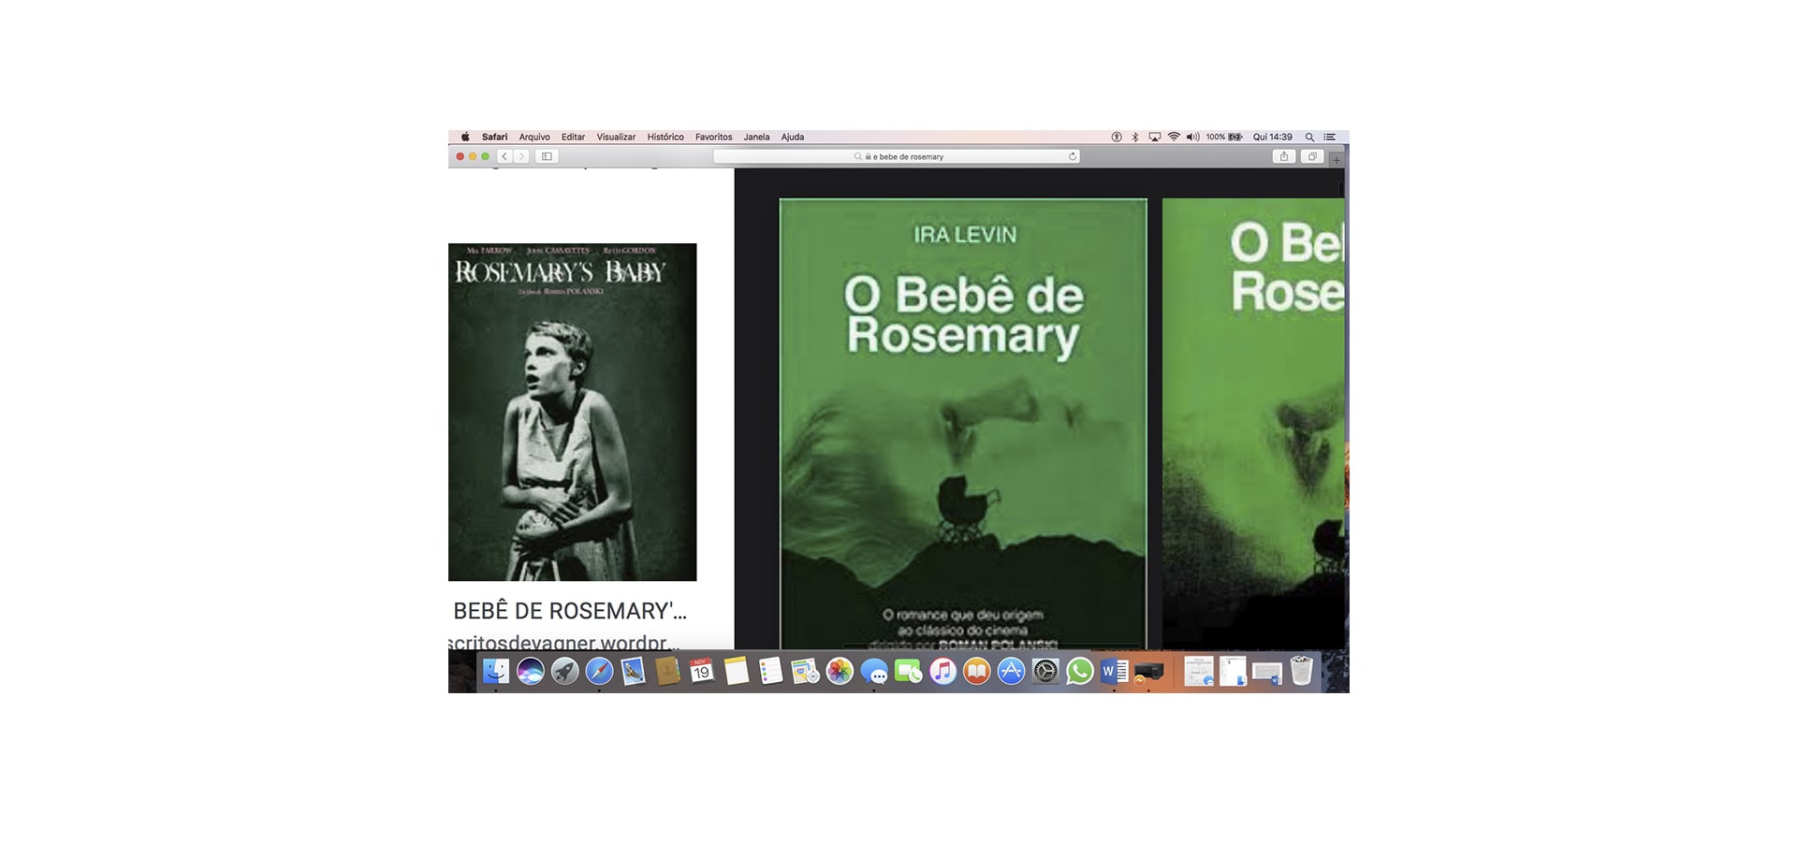Open Contacts book icon in Dock

tap(667, 671)
